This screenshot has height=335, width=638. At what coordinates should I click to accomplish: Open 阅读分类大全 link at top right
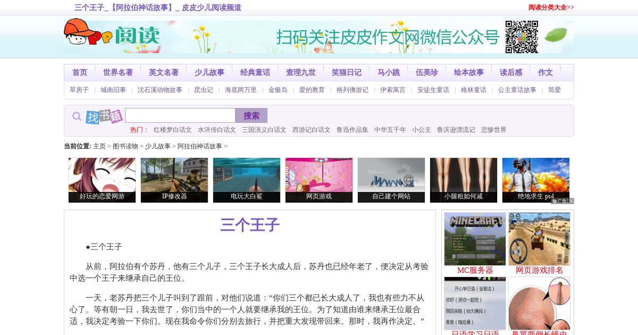click(x=551, y=7)
